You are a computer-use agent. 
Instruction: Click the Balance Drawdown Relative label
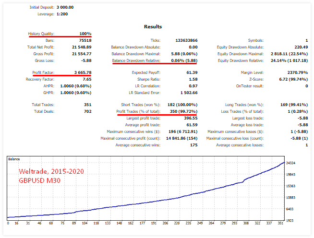coord(136,60)
